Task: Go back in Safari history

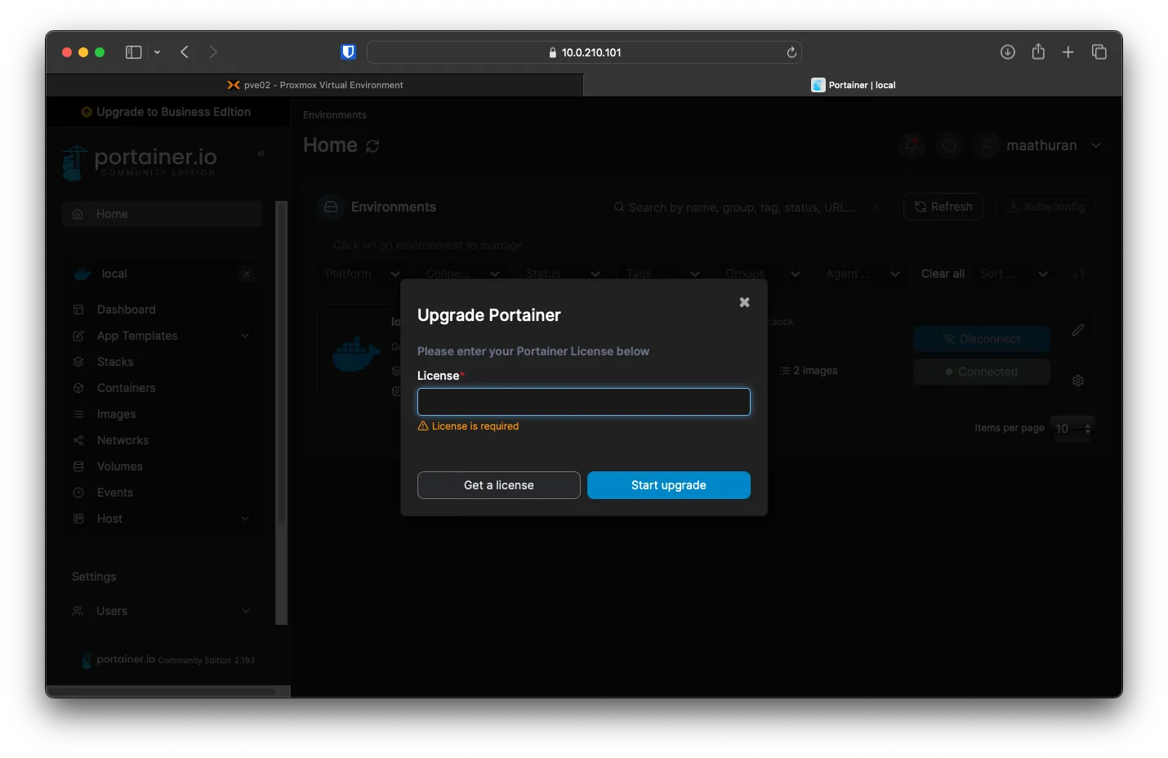Action: (185, 52)
